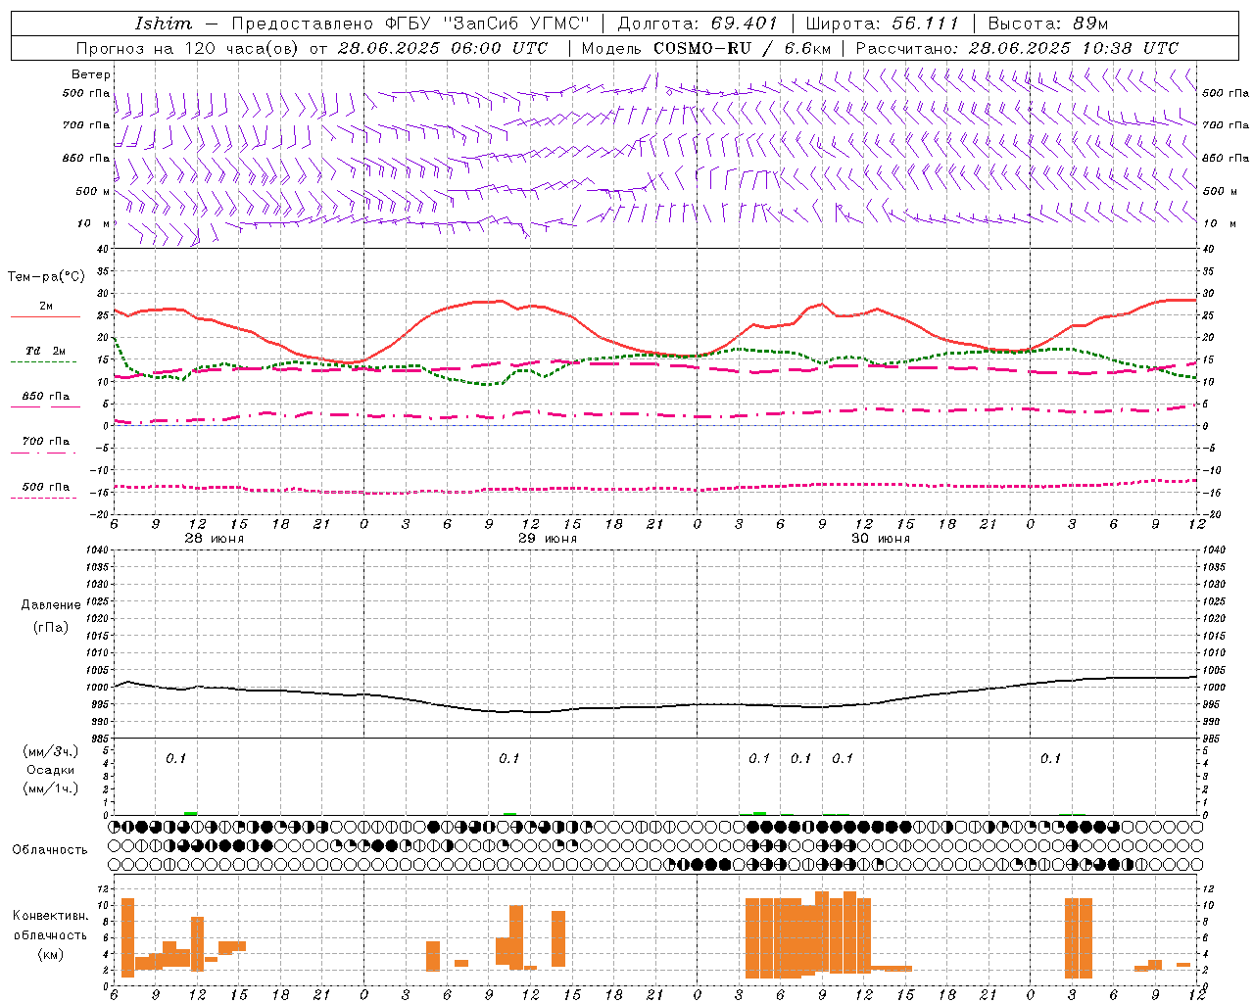Click the "(мм/1ч.)" precipitation unit label

tap(51, 788)
